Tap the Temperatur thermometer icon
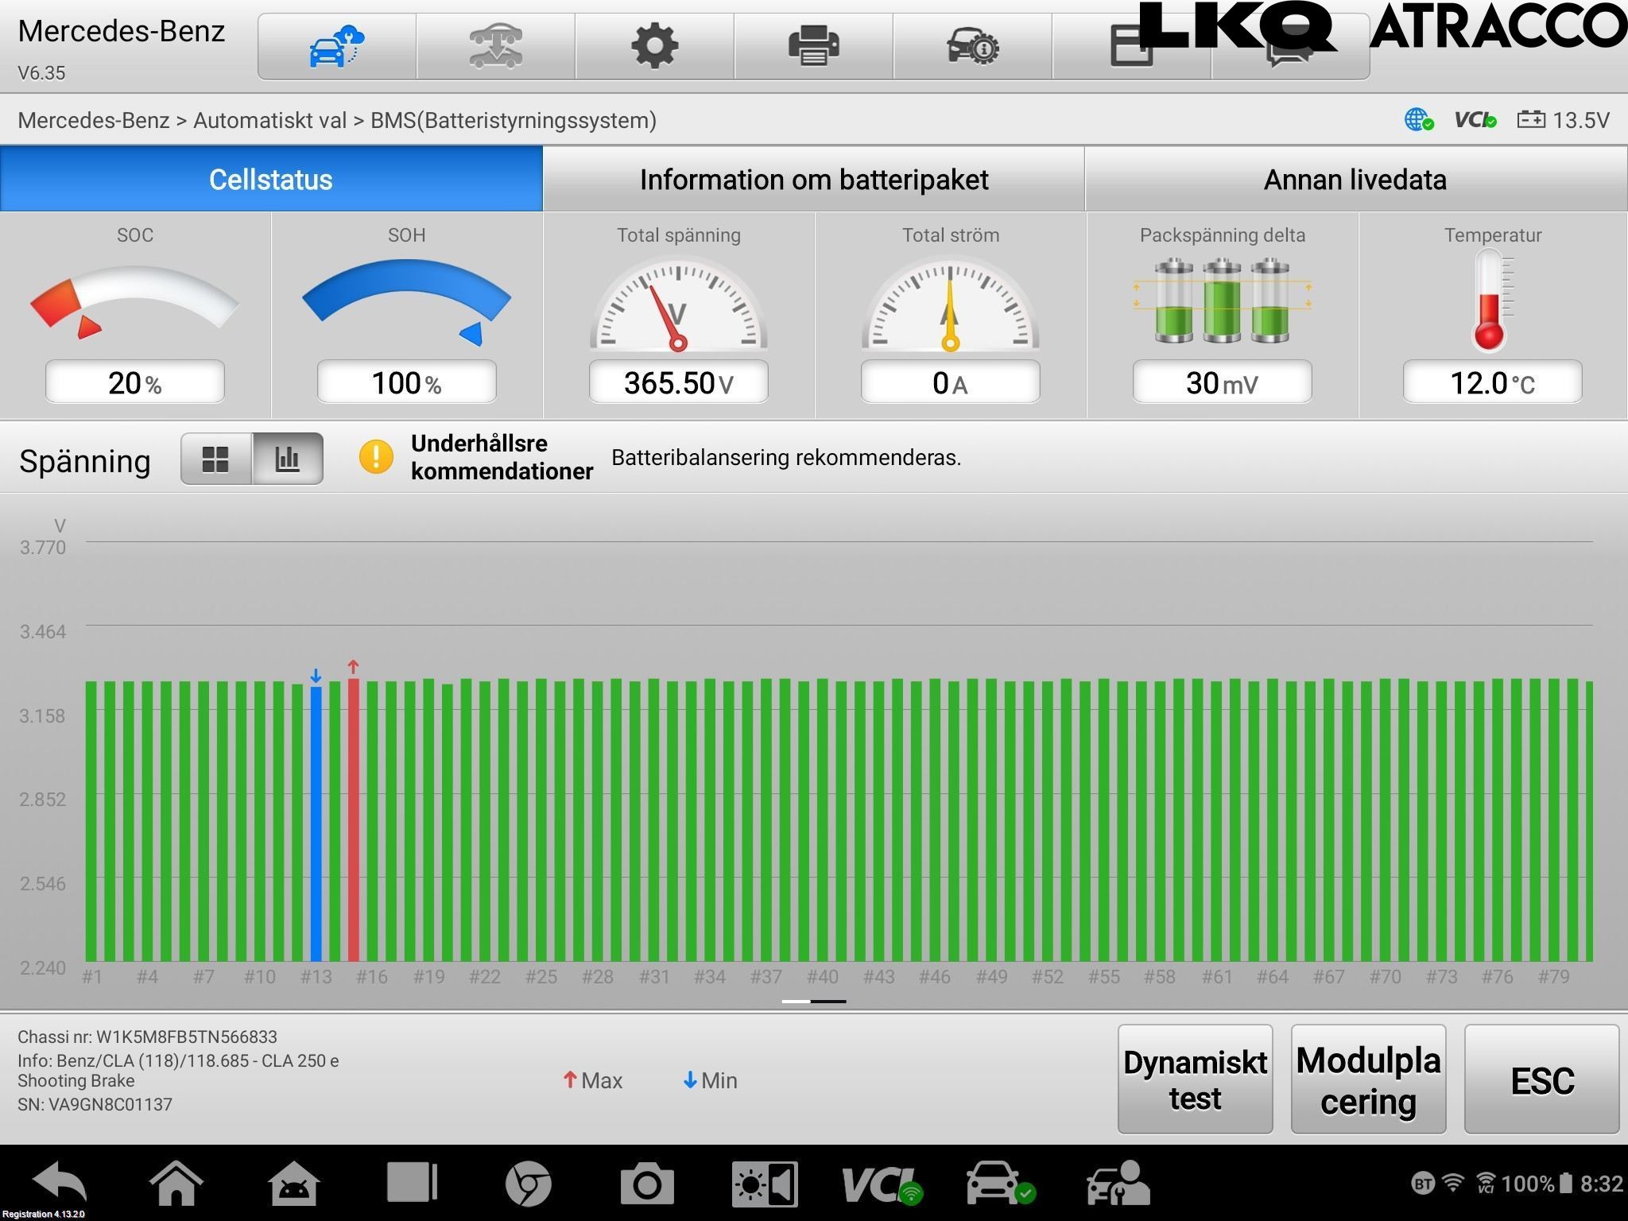Viewport: 1628px width, 1221px height. [1492, 300]
